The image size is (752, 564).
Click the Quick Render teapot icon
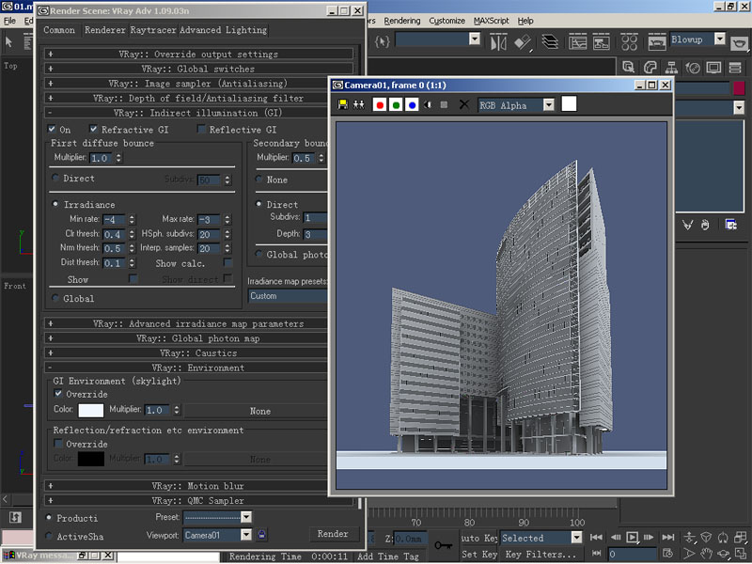pyautogui.click(x=740, y=43)
